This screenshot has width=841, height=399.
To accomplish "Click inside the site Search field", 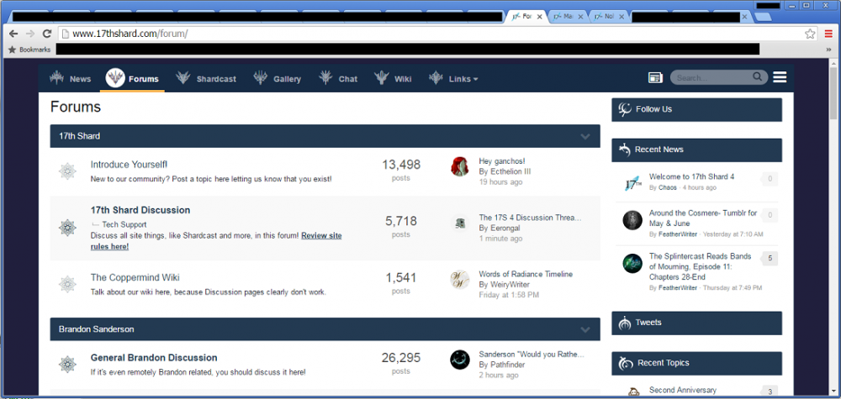I will coord(711,77).
